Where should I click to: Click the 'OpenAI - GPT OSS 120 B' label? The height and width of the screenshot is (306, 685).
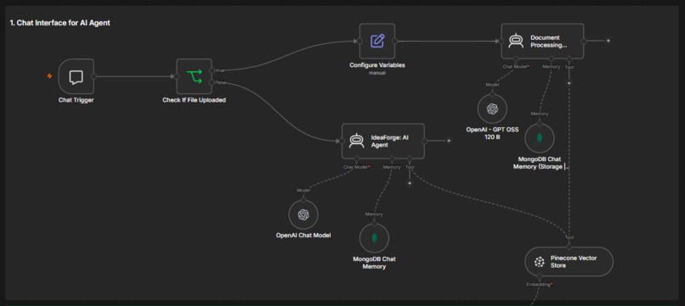coord(492,133)
